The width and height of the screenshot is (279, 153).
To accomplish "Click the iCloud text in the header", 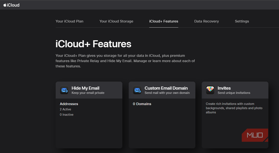I will (14, 5).
